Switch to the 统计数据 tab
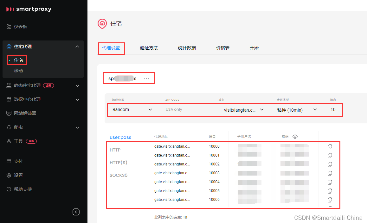This screenshot has height=223, width=367. click(x=187, y=48)
